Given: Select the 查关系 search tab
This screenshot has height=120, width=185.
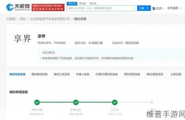Looking at the screenshot, I should [93, 3].
